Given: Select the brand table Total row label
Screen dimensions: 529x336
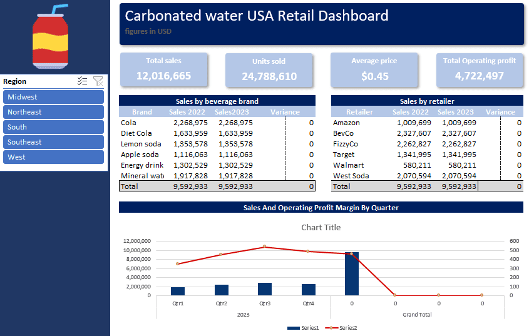Looking at the screenshot, I should coord(129,186).
